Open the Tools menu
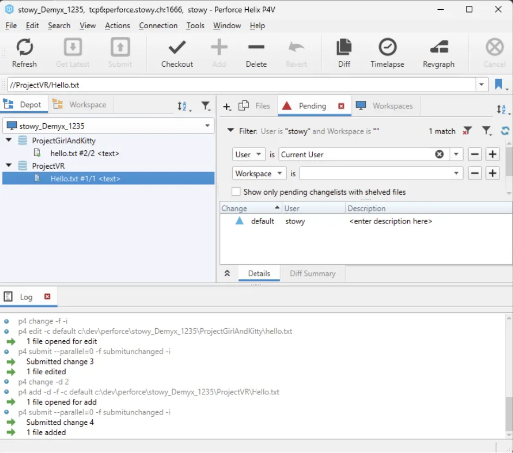 point(195,25)
